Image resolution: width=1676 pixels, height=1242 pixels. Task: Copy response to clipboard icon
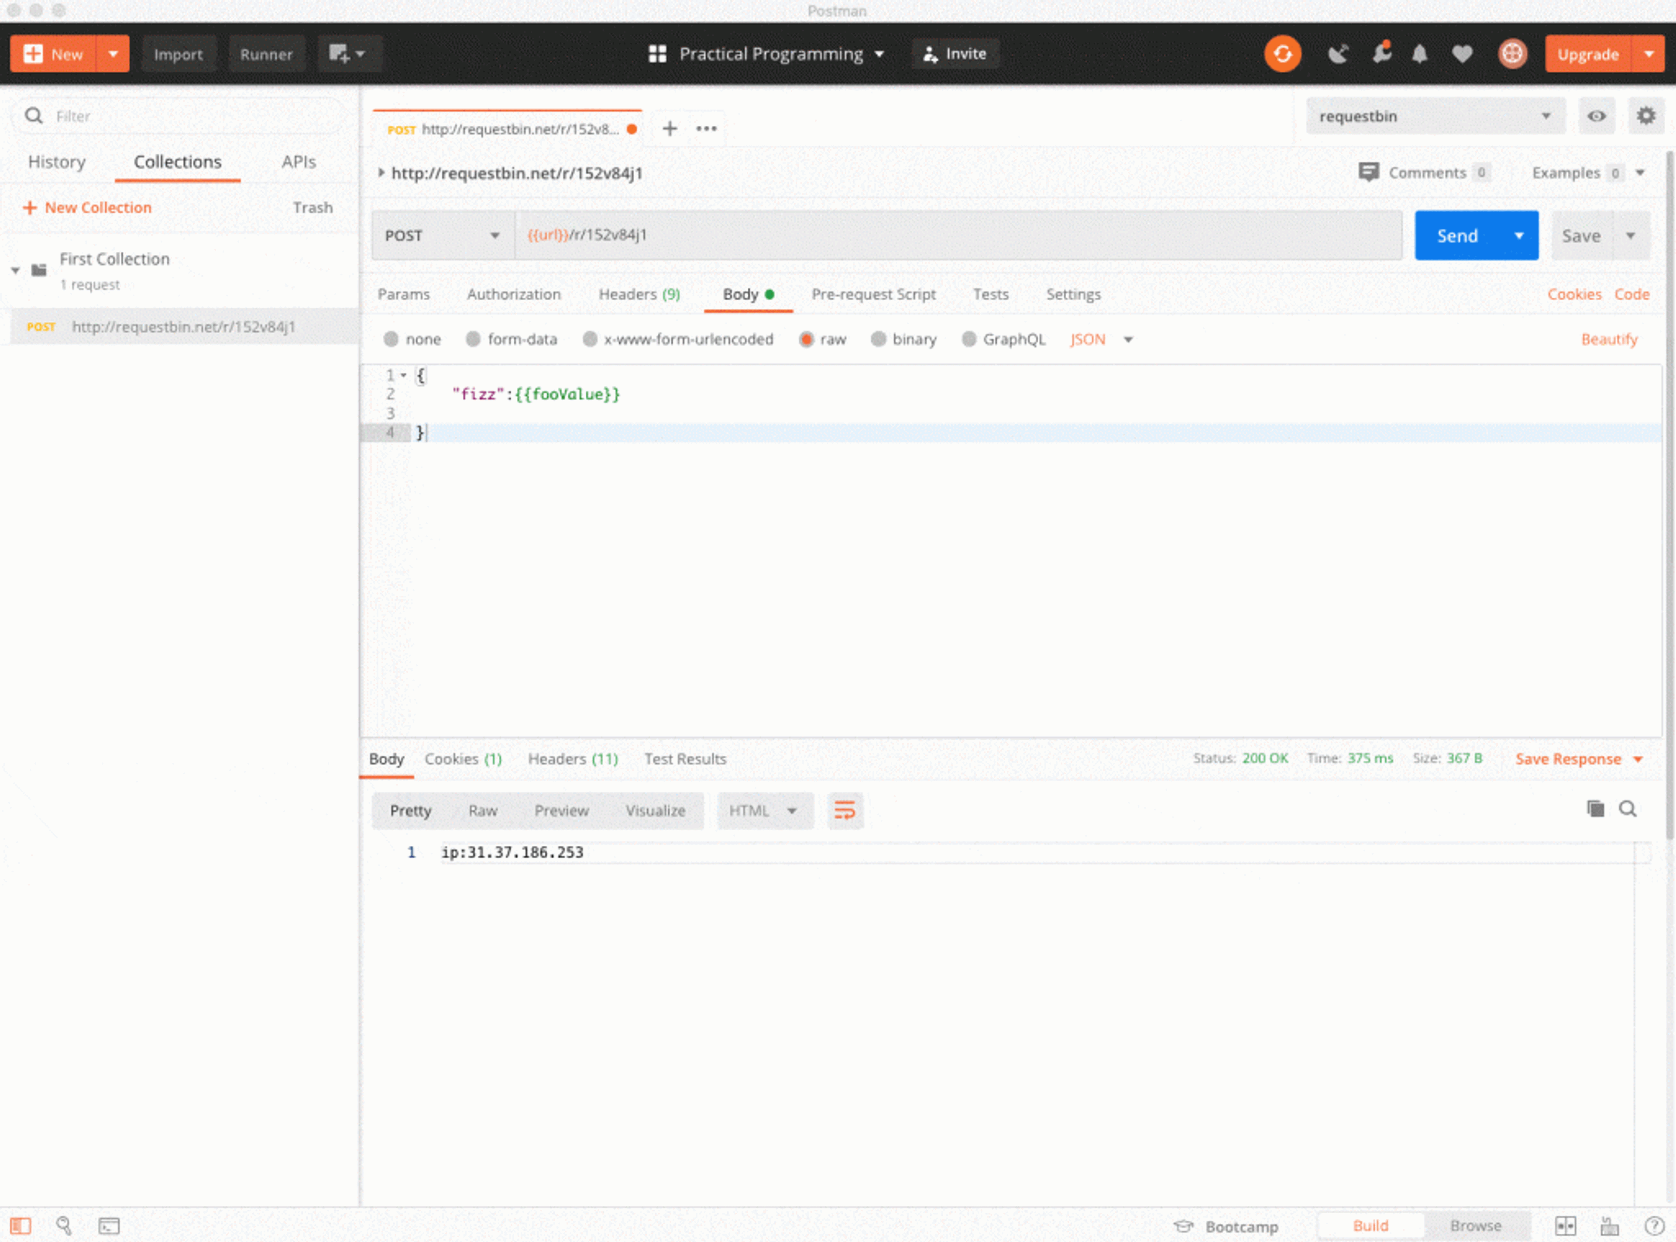(x=1595, y=809)
